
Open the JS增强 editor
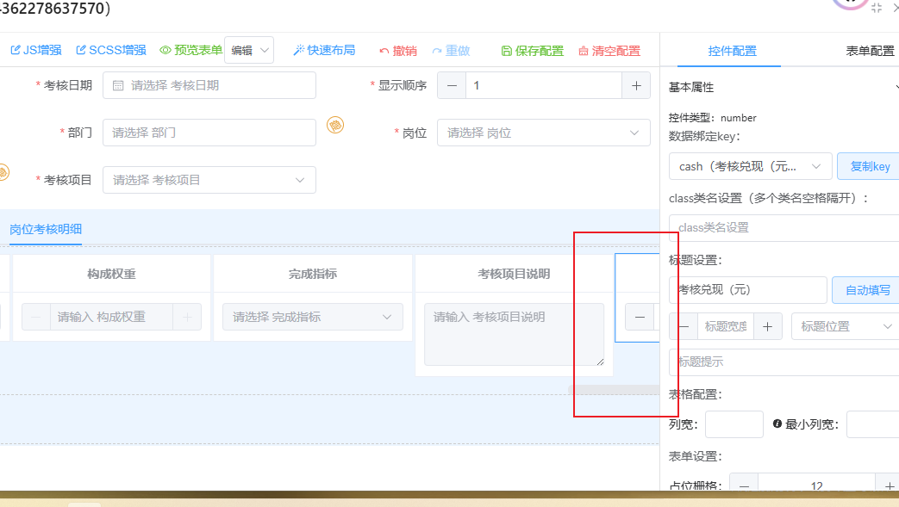click(35, 50)
